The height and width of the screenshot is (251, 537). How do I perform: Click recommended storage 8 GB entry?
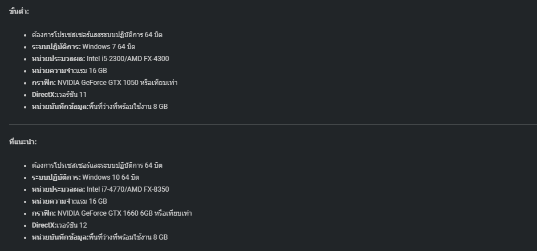pyautogui.click(x=100, y=237)
